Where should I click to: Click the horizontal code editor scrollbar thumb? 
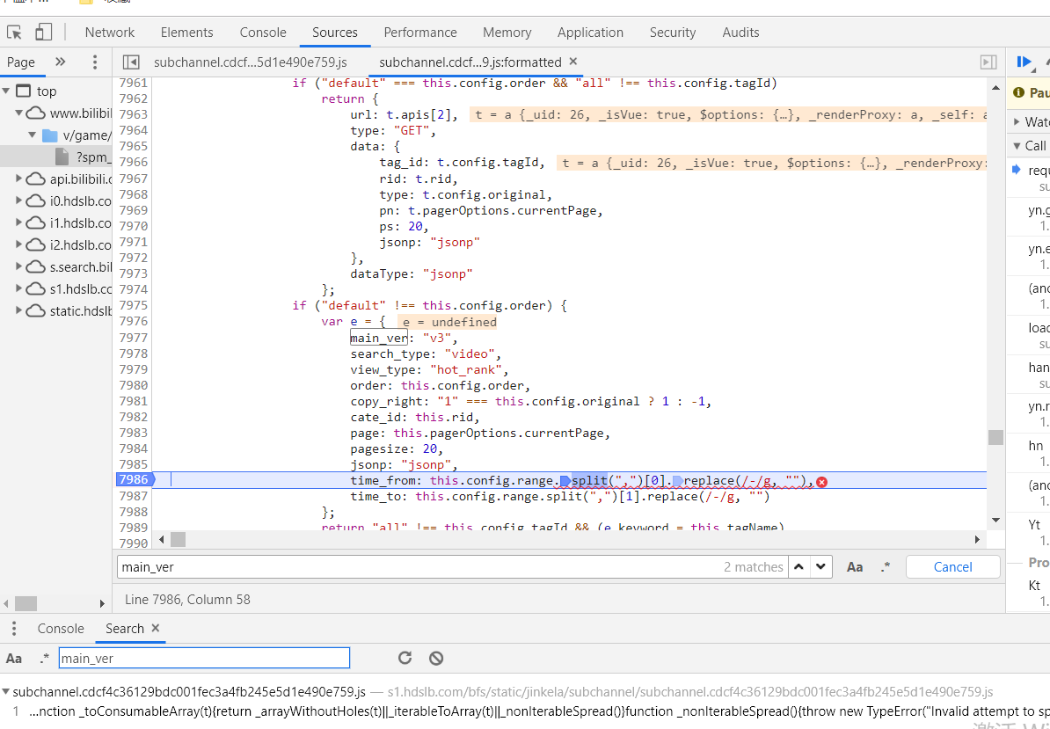[x=178, y=540]
